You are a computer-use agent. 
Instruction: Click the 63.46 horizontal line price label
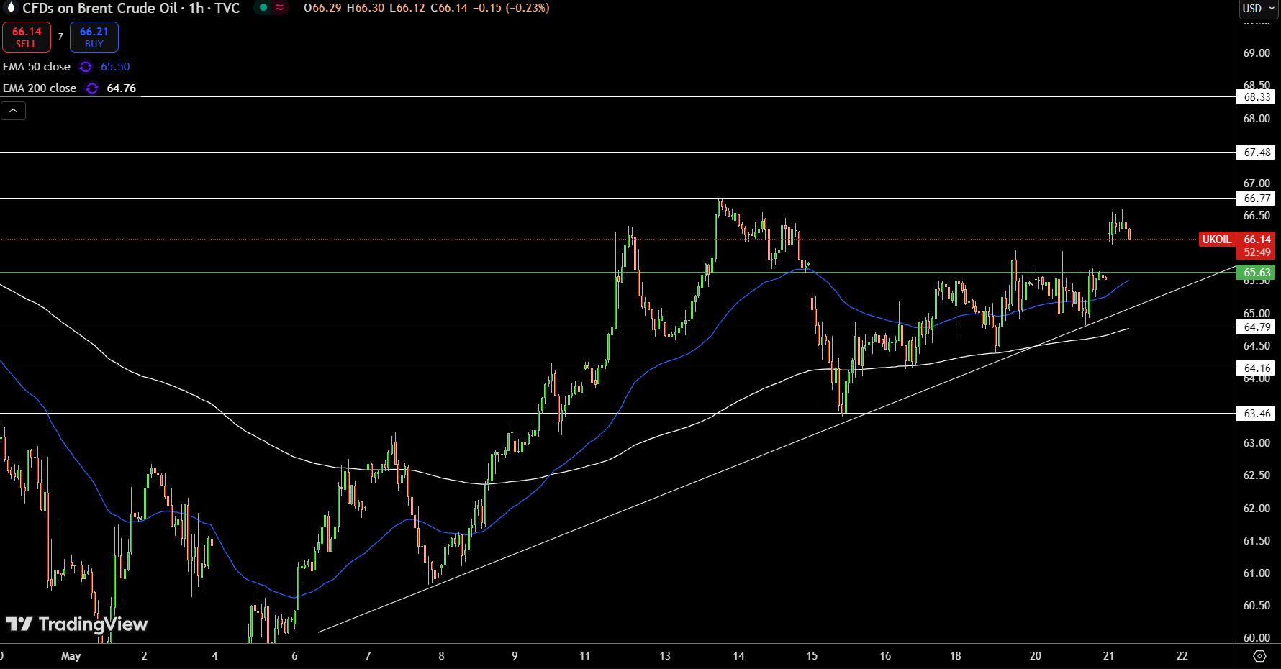1257,414
